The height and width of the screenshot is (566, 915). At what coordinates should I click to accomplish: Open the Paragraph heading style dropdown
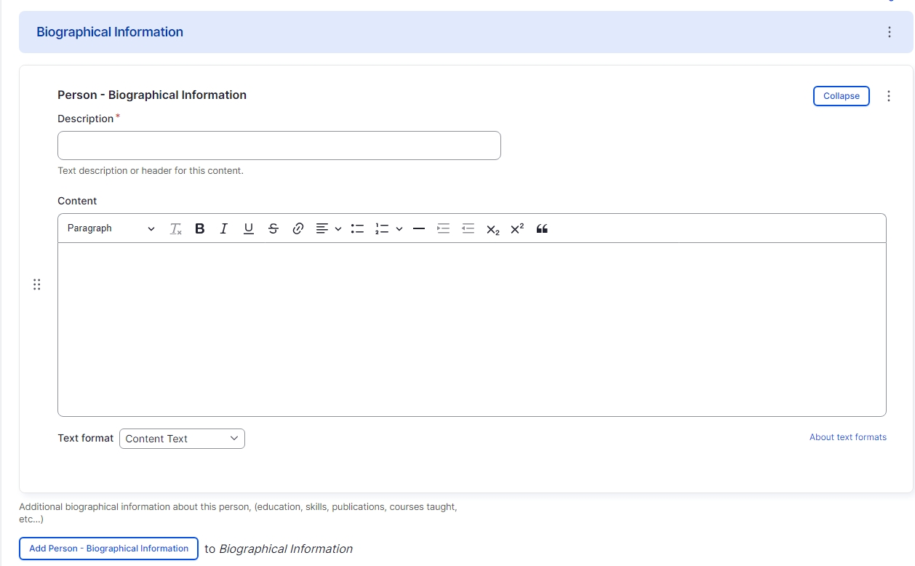pyautogui.click(x=111, y=228)
